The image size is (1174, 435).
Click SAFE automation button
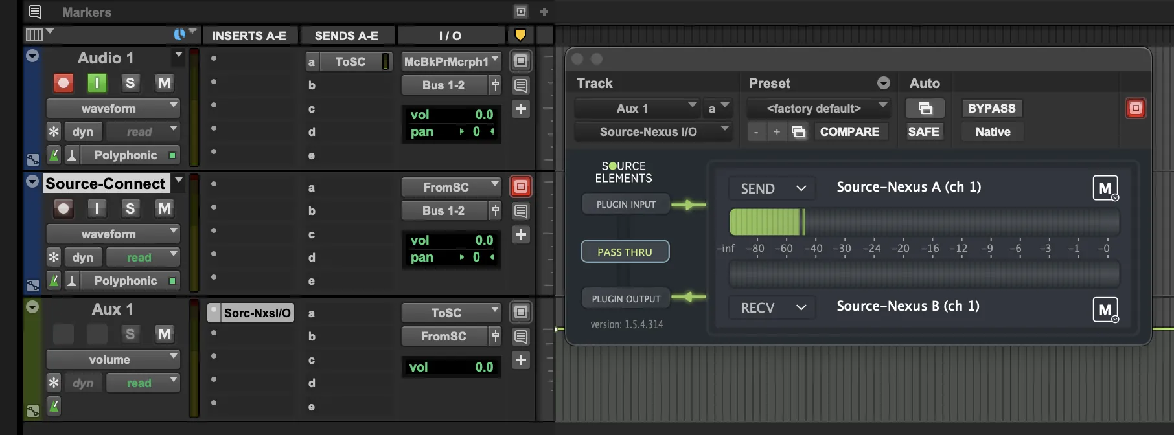[924, 131]
